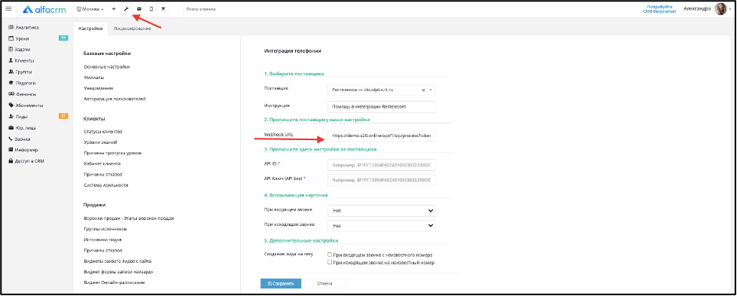The height and width of the screenshot is (296, 737).
Task: Click the API Ключ (API key) field
Action: [x=381, y=180]
